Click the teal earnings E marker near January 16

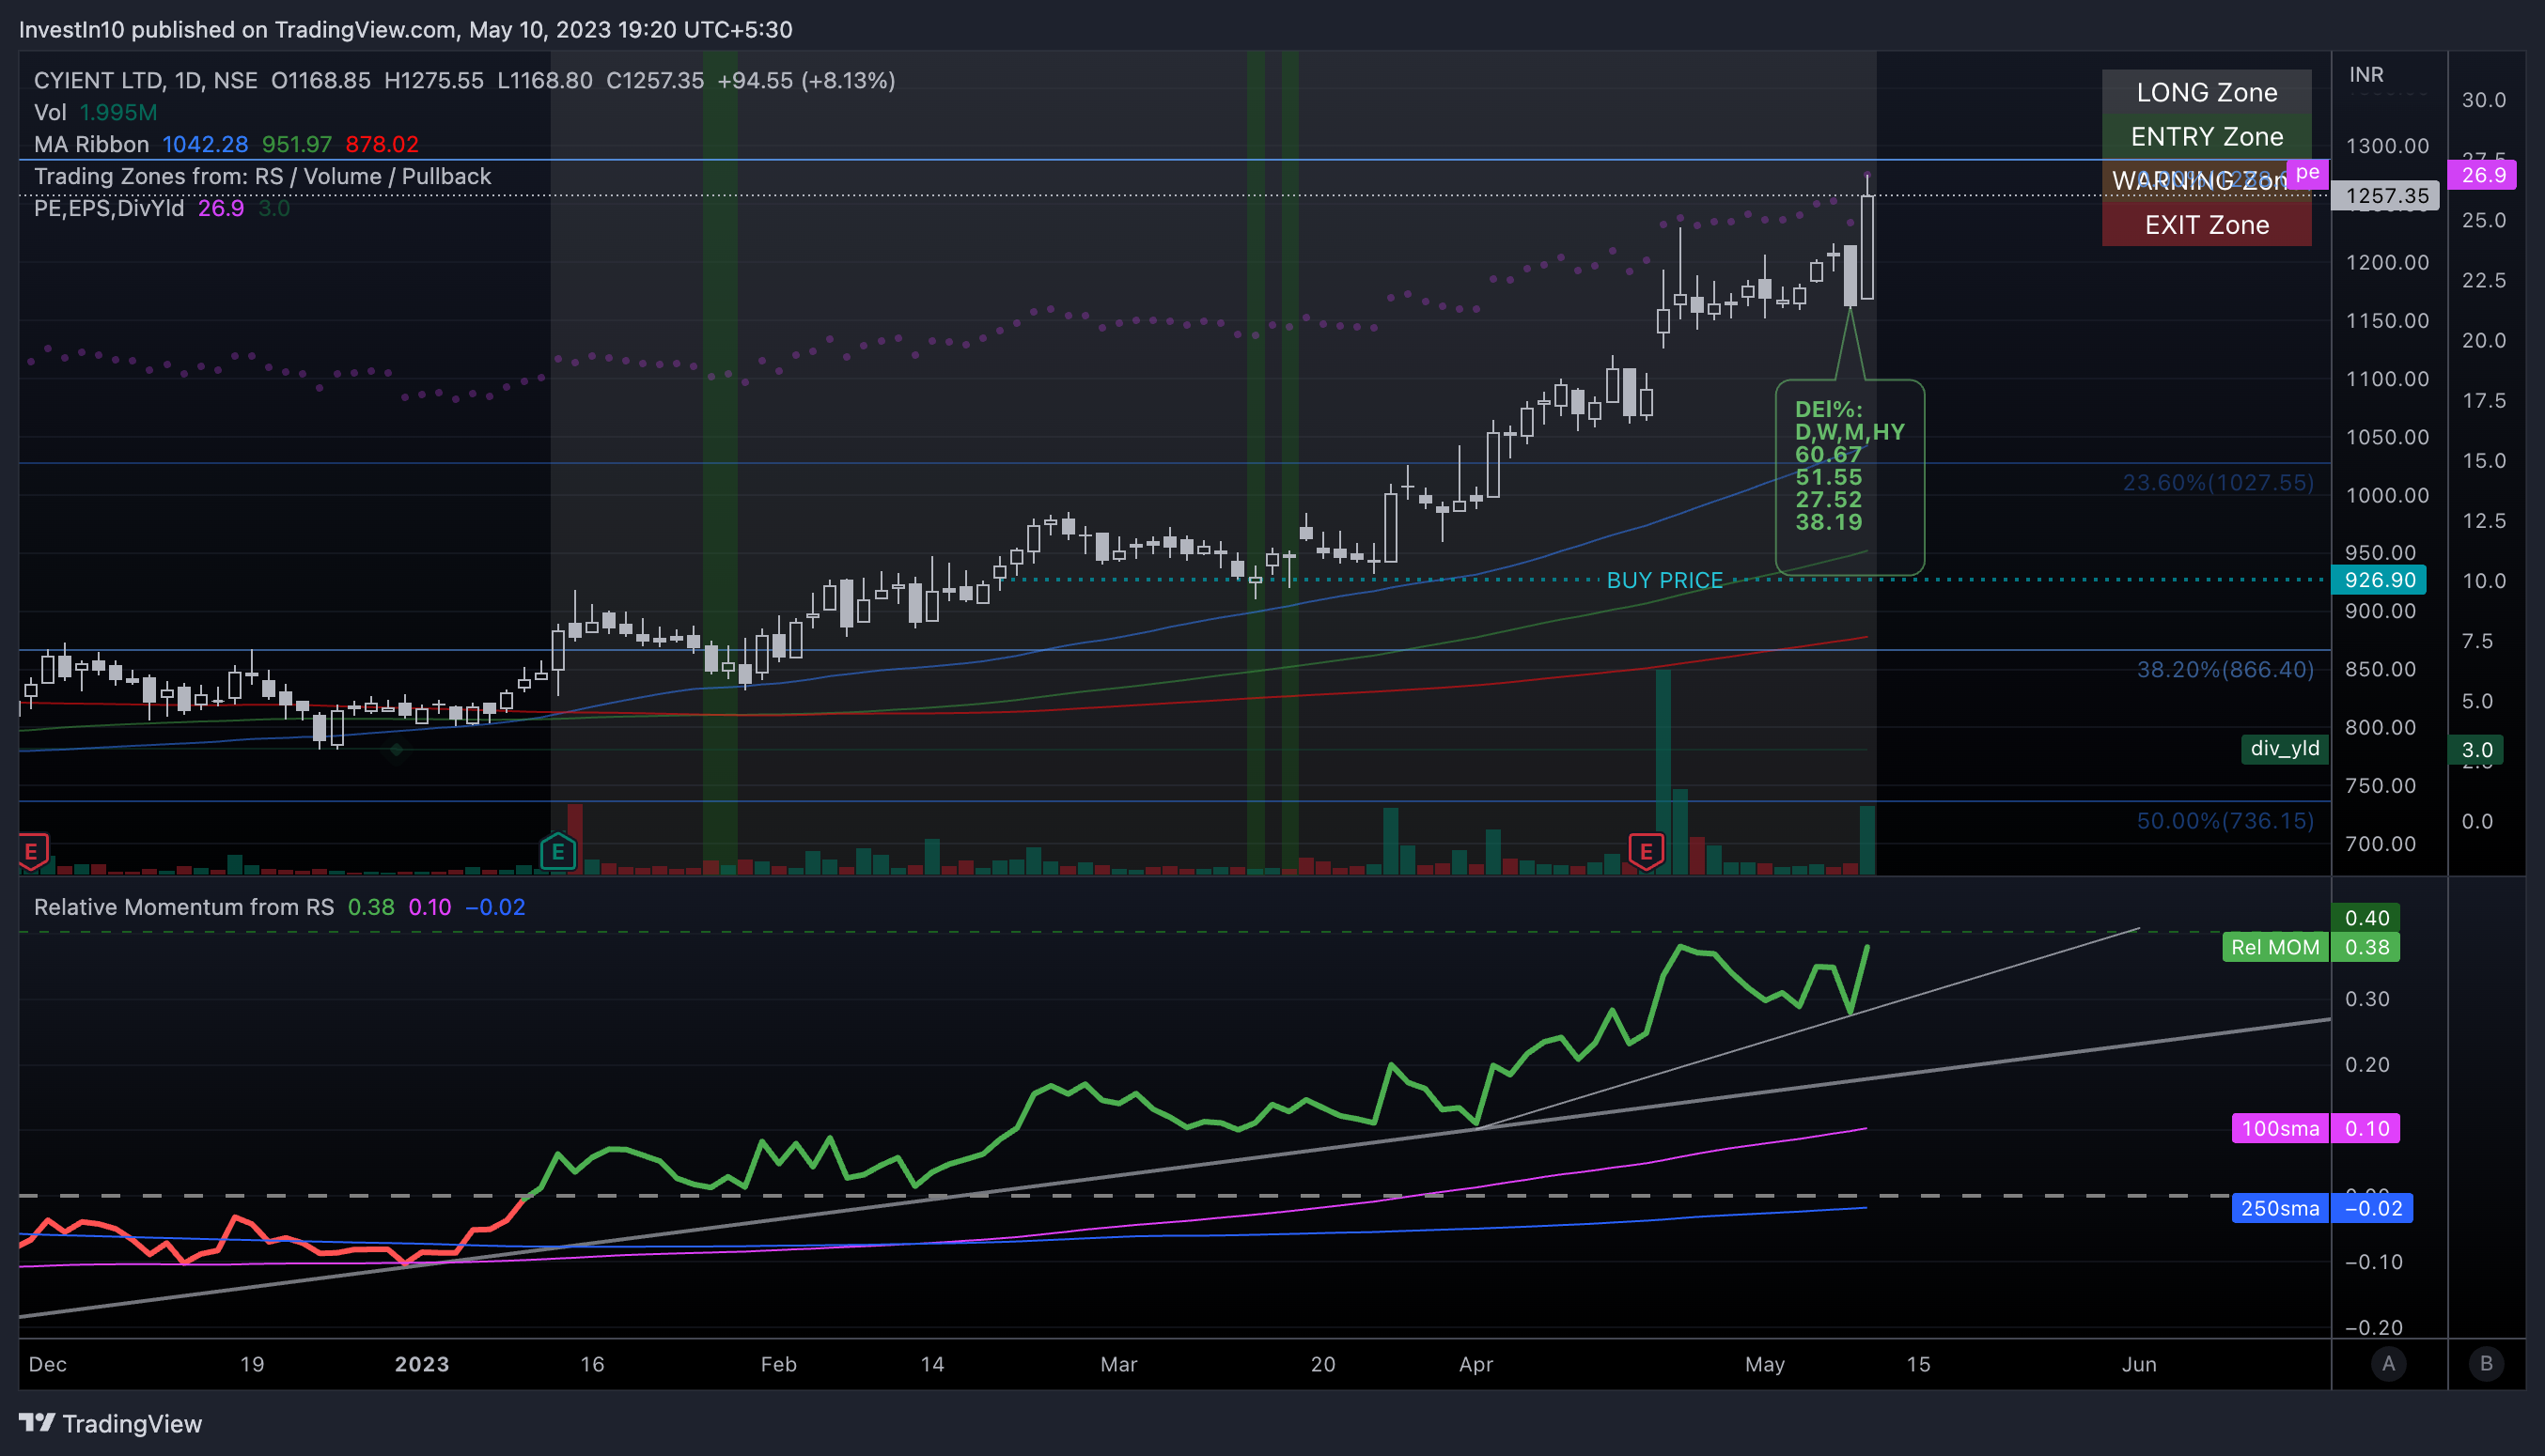click(558, 852)
